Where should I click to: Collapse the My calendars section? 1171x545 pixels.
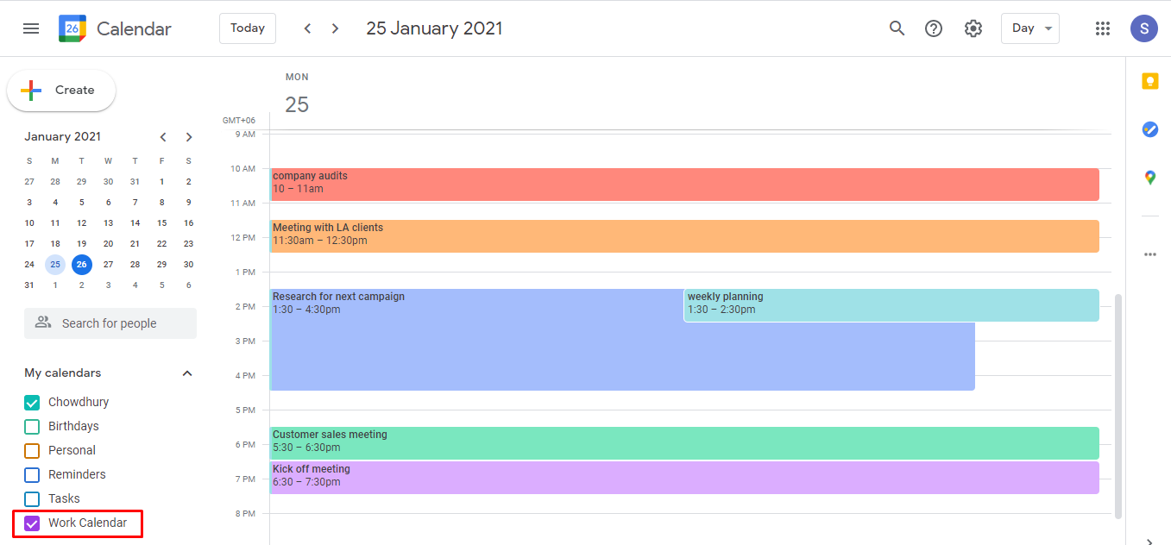point(187,373)
